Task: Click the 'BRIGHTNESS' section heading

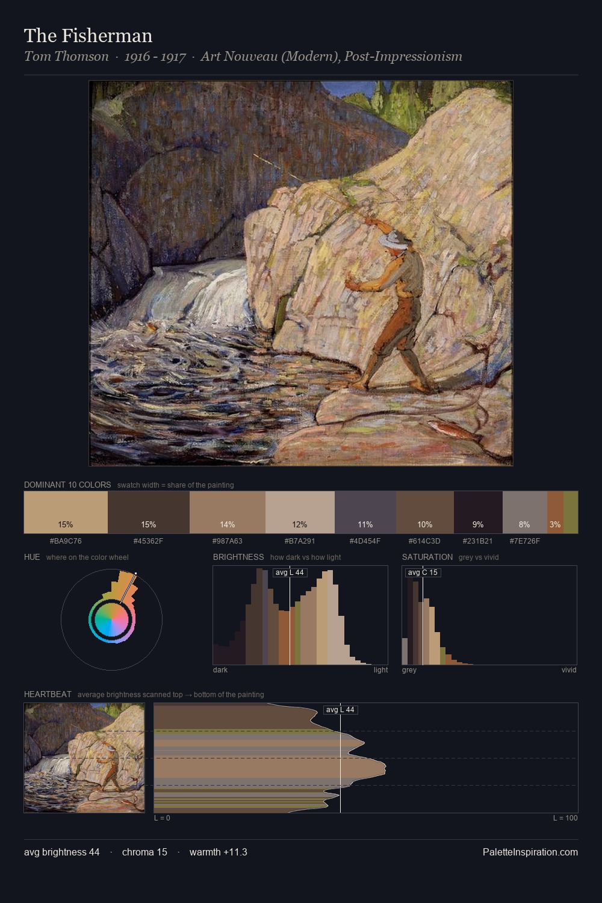Action: pyautogui.click(x=238, y=557)
